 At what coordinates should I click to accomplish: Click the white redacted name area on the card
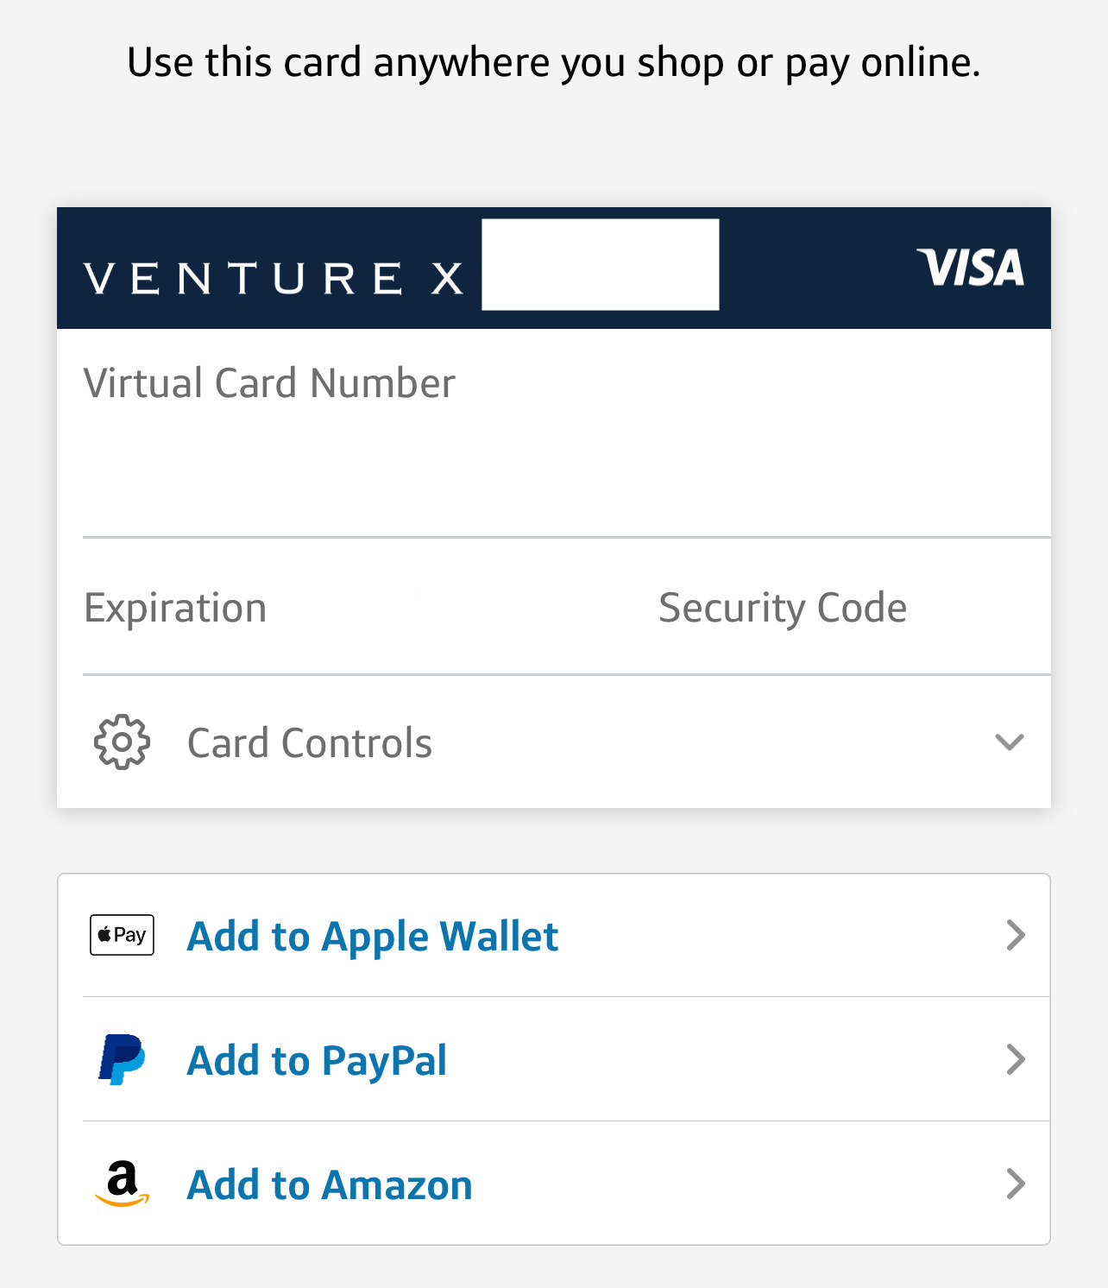tap(601, 263)
